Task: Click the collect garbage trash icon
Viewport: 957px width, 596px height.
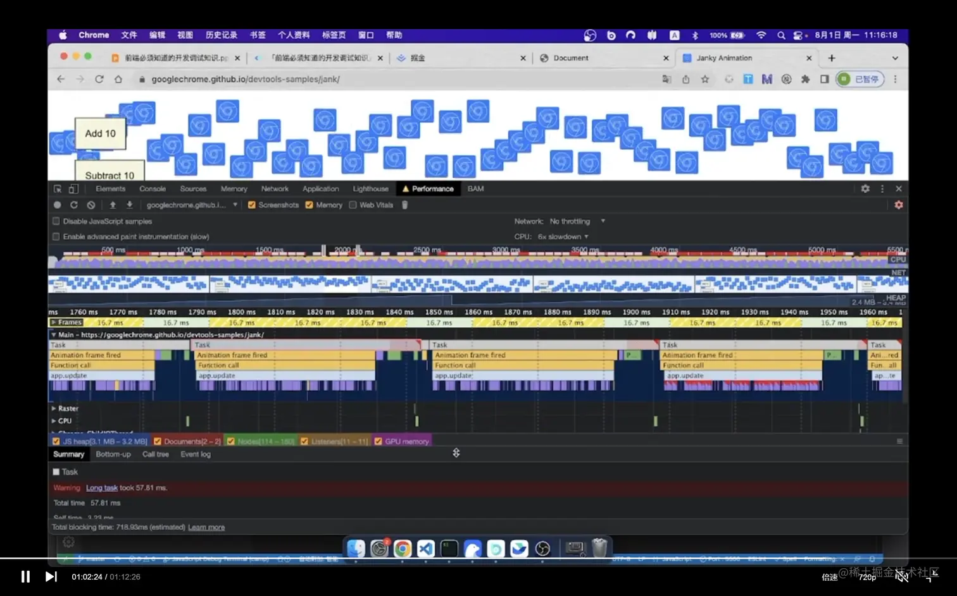Action: click(404, 205)
